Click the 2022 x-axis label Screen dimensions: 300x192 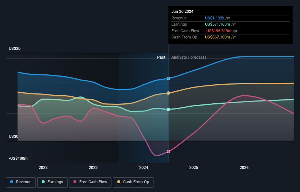coord(43,168)
